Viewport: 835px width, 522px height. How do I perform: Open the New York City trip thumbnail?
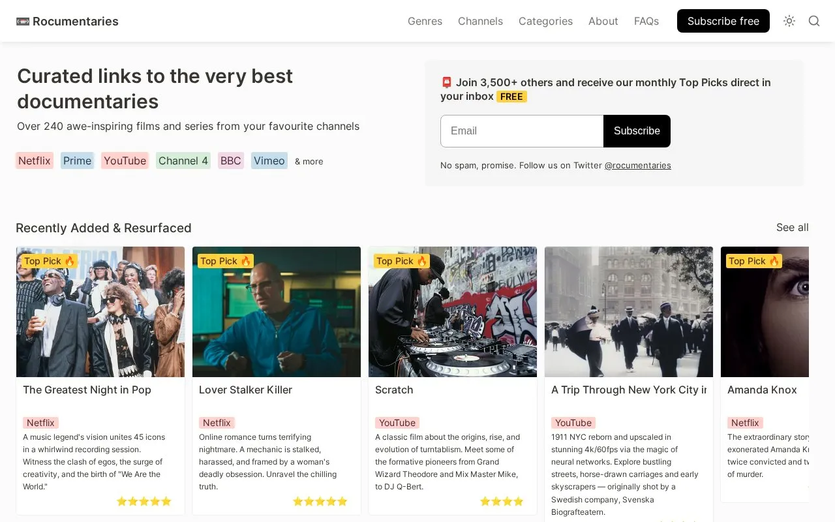pyautogui.click(x=629, y=312)
